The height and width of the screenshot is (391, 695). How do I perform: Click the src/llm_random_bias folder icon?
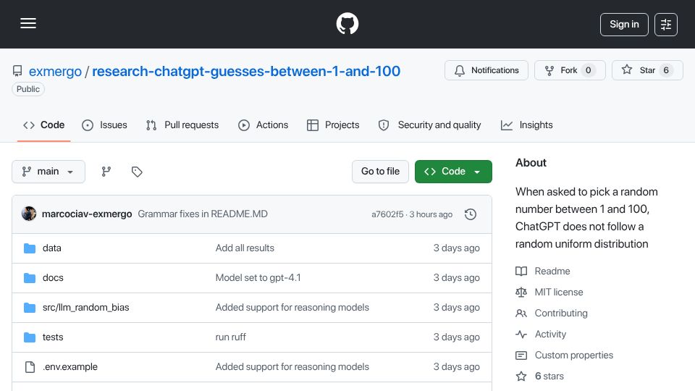(30, 308)
